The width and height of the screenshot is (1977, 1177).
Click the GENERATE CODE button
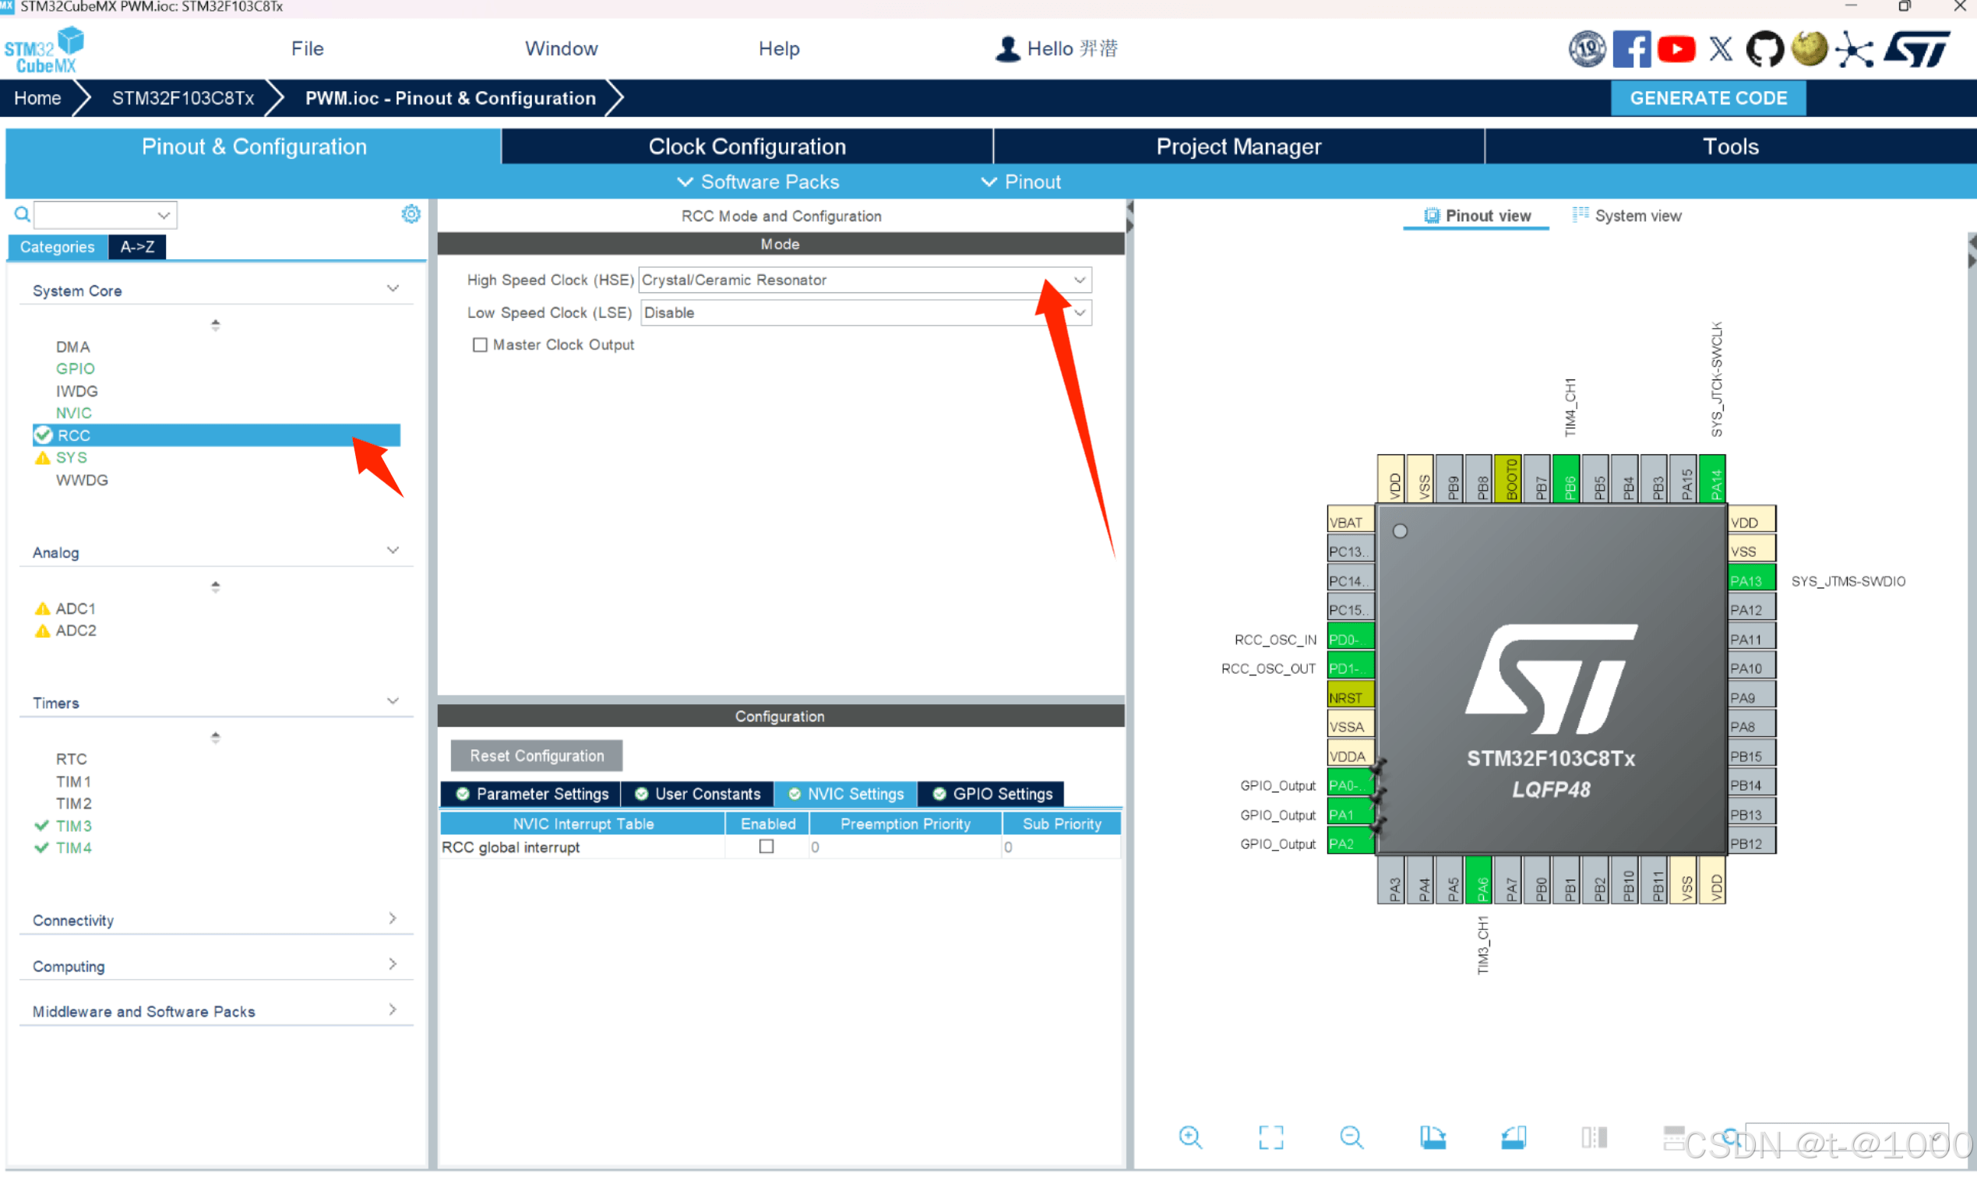(x=1708, y=98)
